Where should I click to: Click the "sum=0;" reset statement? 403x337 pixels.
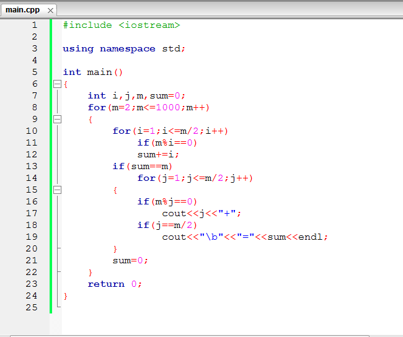[130, 260]
